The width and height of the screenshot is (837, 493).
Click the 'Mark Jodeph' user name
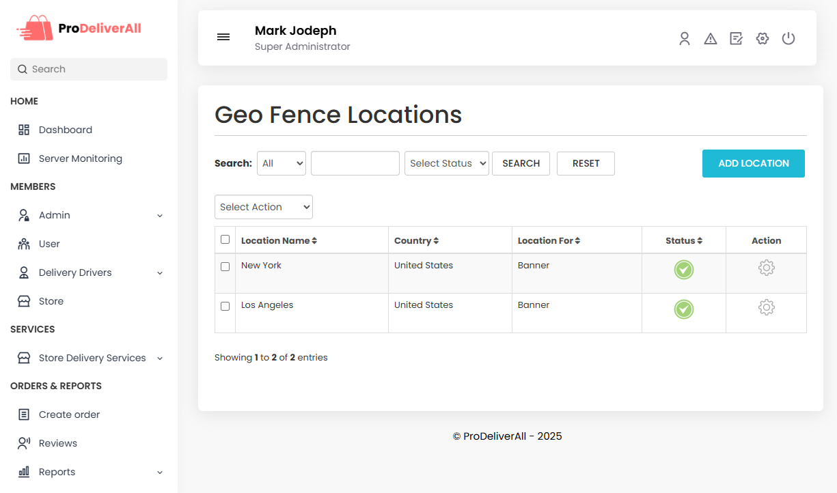[x=296, y=31]
